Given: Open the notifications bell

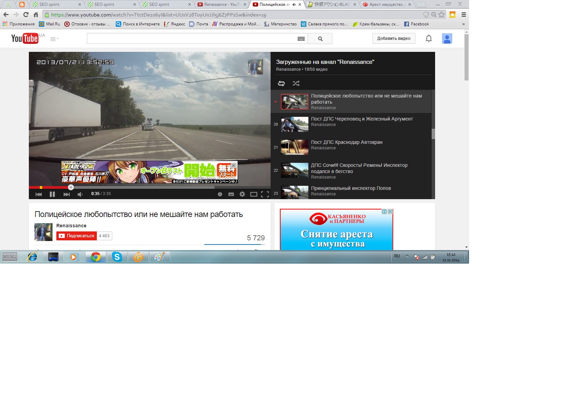Looking at the screenshot, I should [429, 38].
